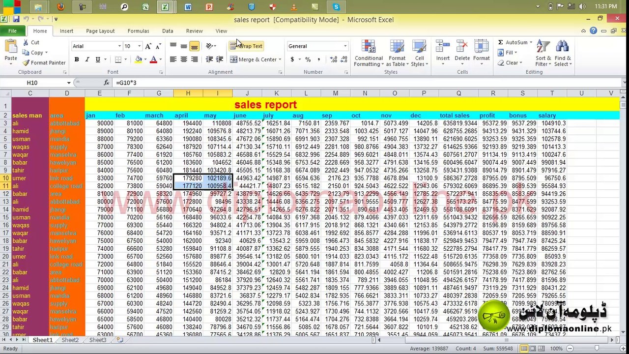Click Insert Worksheet tab icon

(x=119, y=340)
